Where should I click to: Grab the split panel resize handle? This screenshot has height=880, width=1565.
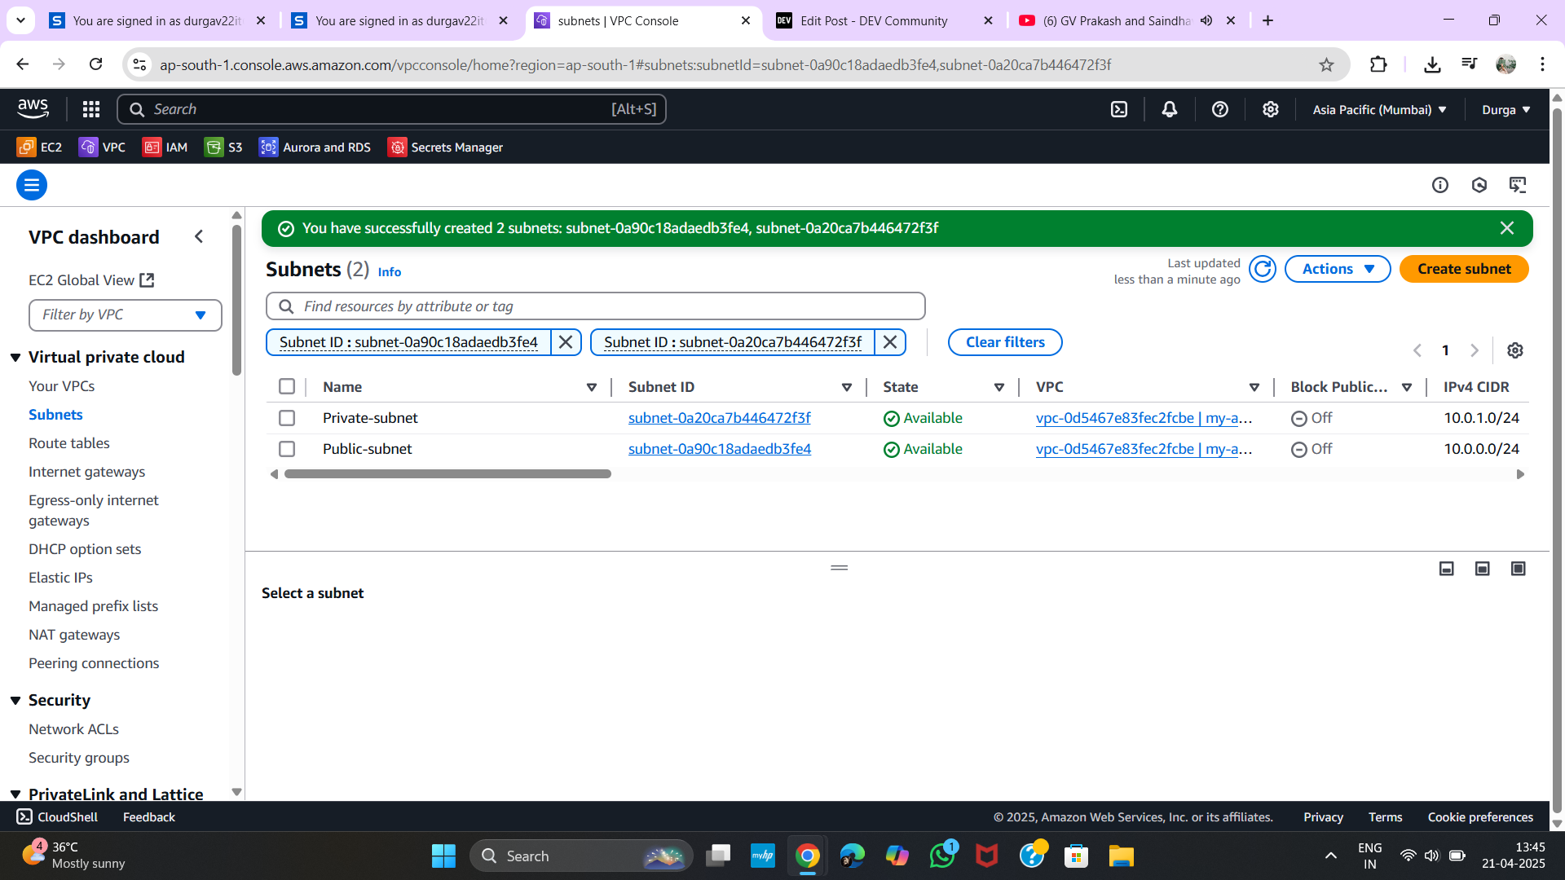pos(840,568)
